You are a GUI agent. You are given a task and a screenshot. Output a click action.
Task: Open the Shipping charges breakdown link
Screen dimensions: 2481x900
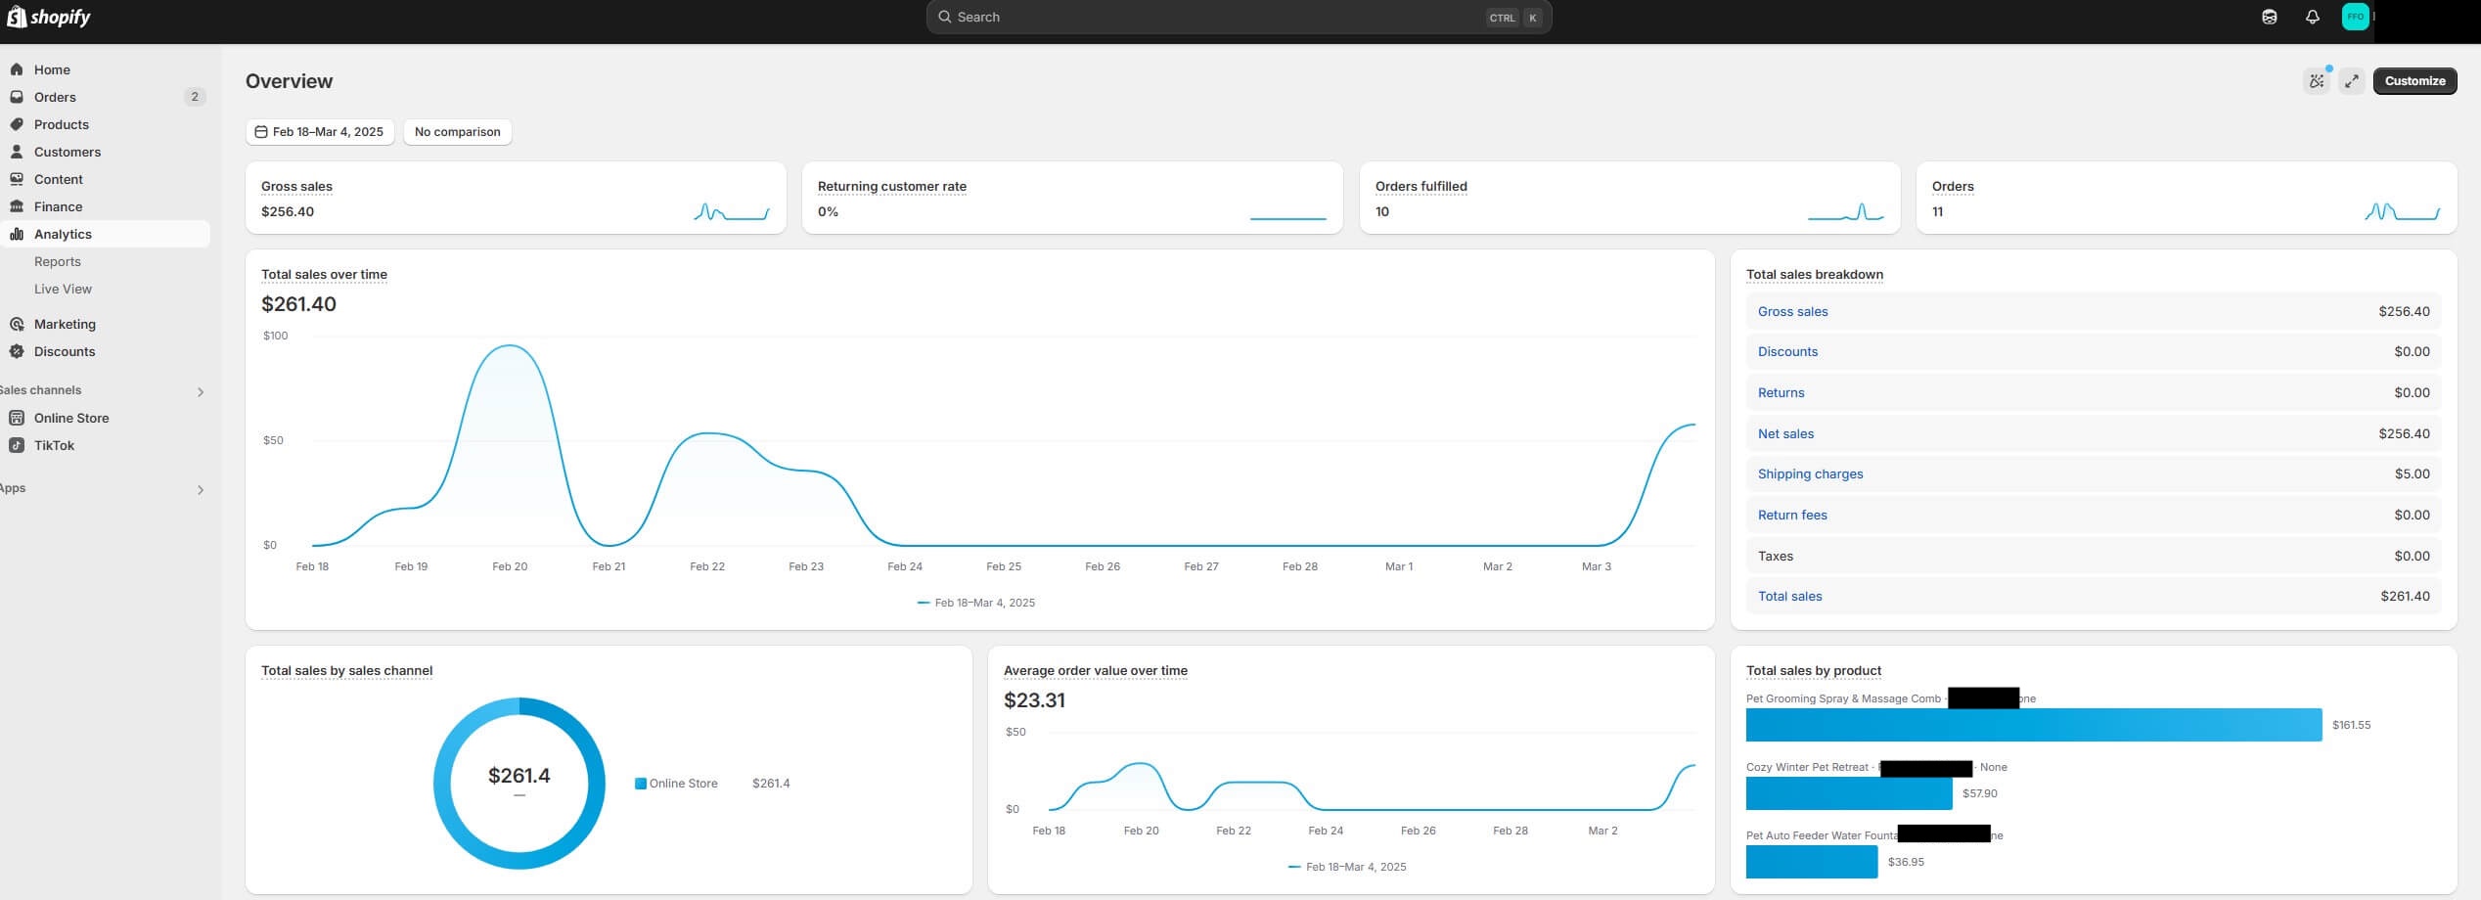[x=1810, y=474]
